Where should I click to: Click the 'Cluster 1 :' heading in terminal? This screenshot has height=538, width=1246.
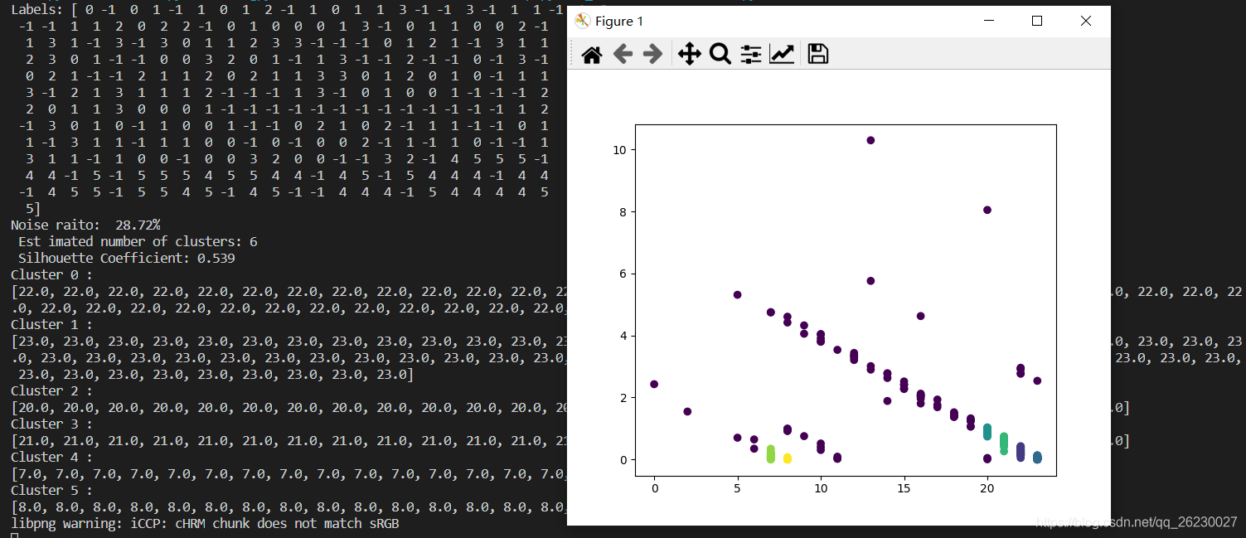51,324
